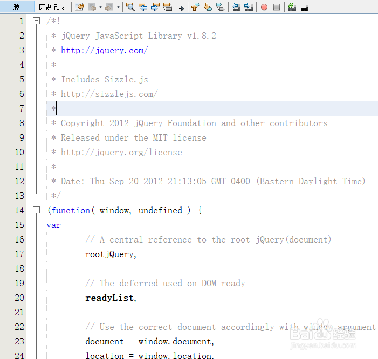Click 'location = window.location,' line

tap(149, 355)
